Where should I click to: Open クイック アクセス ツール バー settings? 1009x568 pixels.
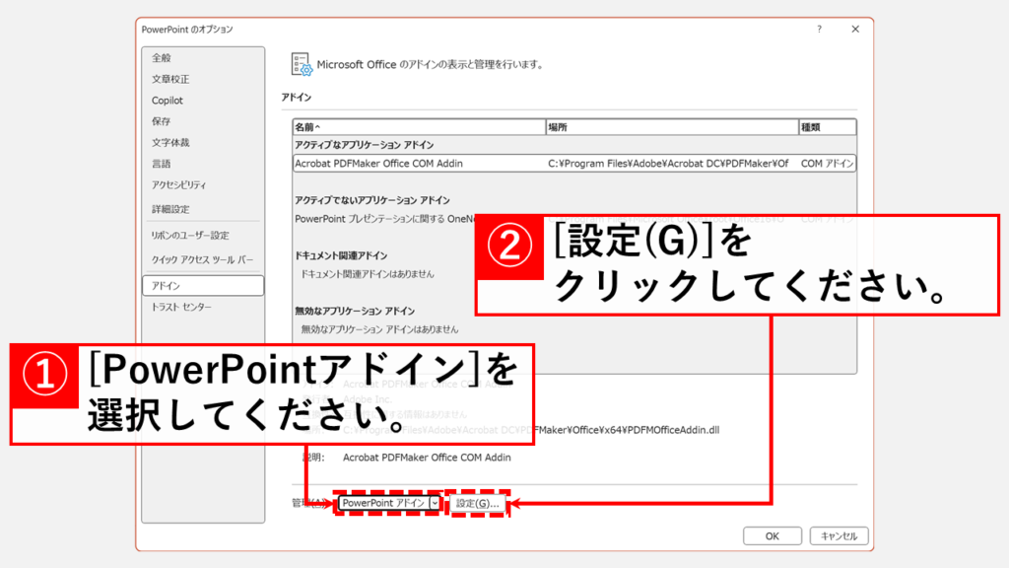(203, 259)
